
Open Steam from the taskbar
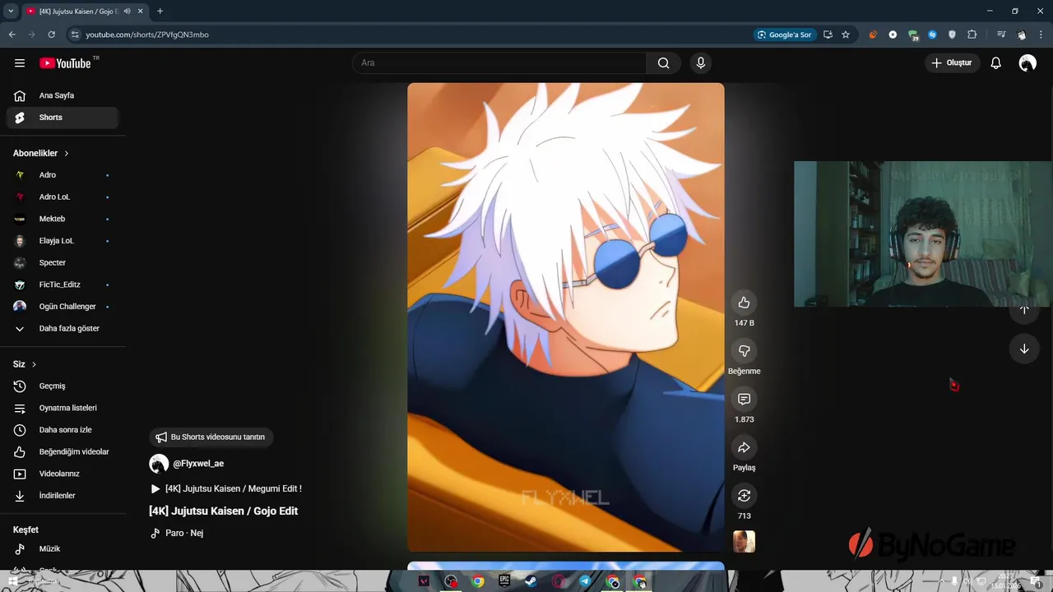click(531, 581)
